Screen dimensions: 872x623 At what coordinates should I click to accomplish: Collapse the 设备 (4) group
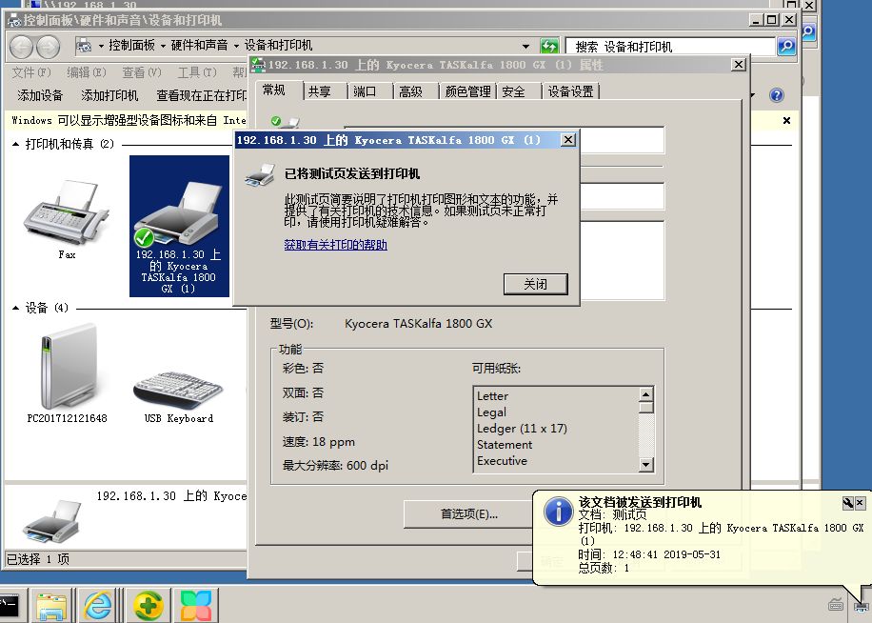point(15,308)
